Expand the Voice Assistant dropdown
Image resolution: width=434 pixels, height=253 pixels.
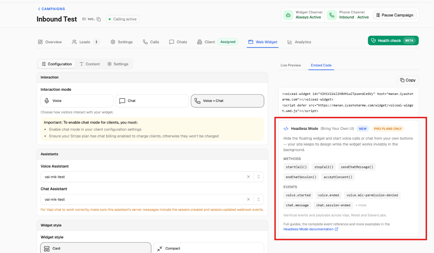[x=259, y=177]
